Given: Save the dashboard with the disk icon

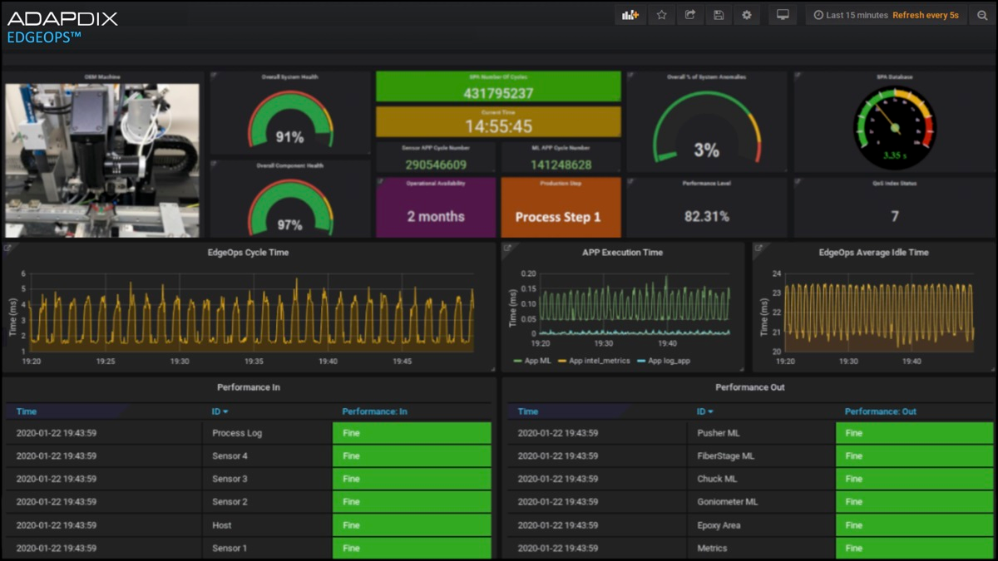Looking at the screenshot, I should 718,14.
